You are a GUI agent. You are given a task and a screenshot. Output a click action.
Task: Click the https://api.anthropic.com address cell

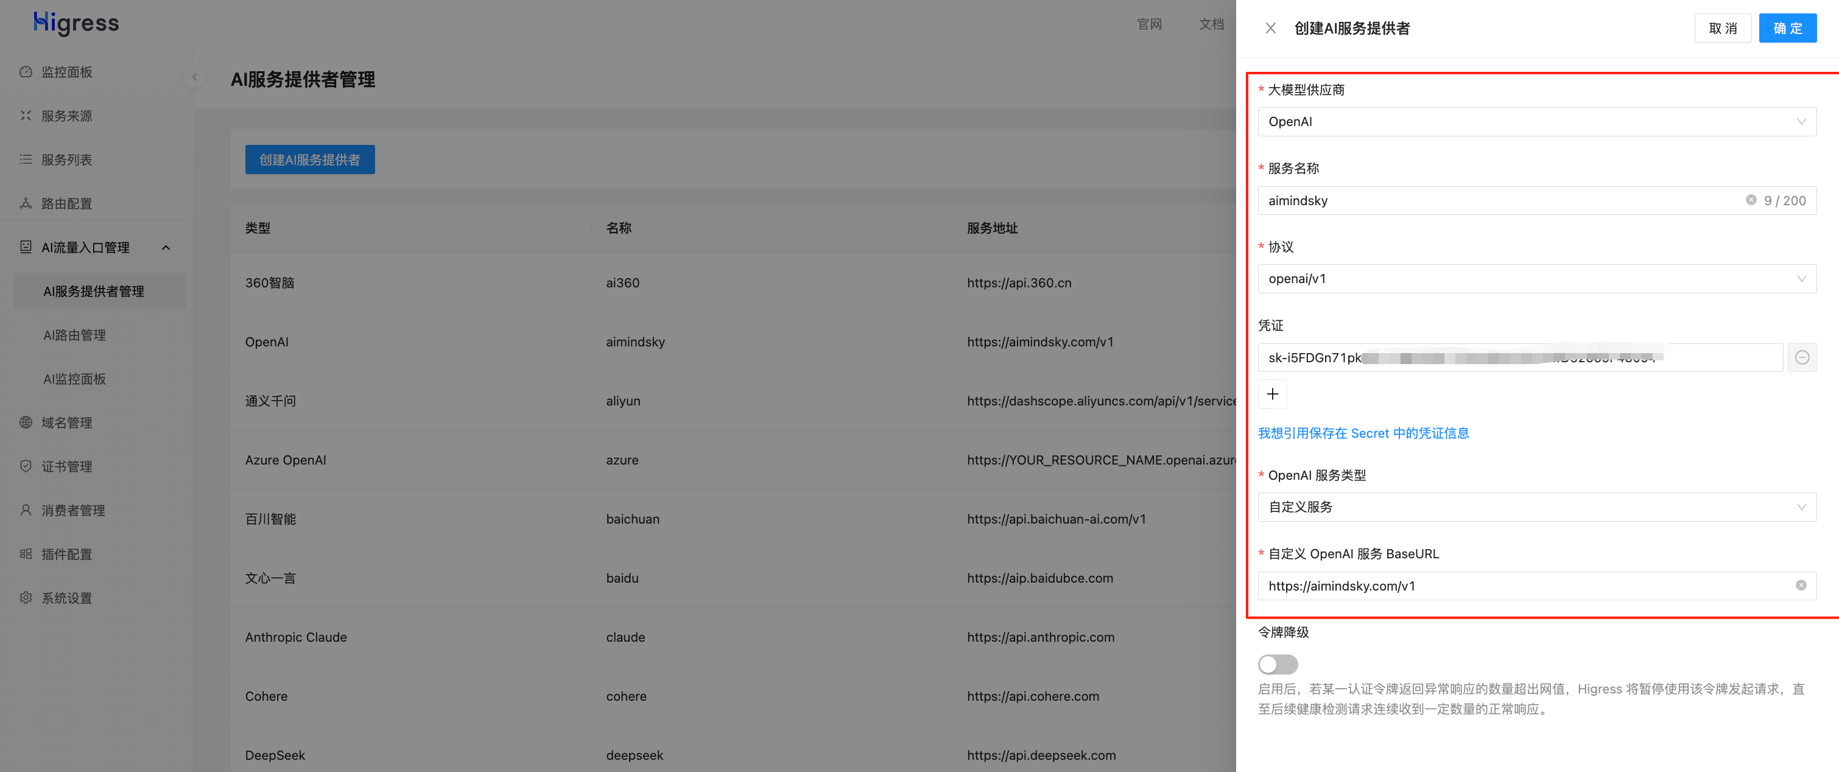pos(1041,637)
